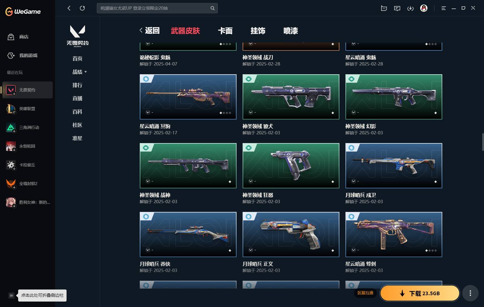Switch to the 喷漆 tab
The image size is (484, 307).
[x=291, y=31]
